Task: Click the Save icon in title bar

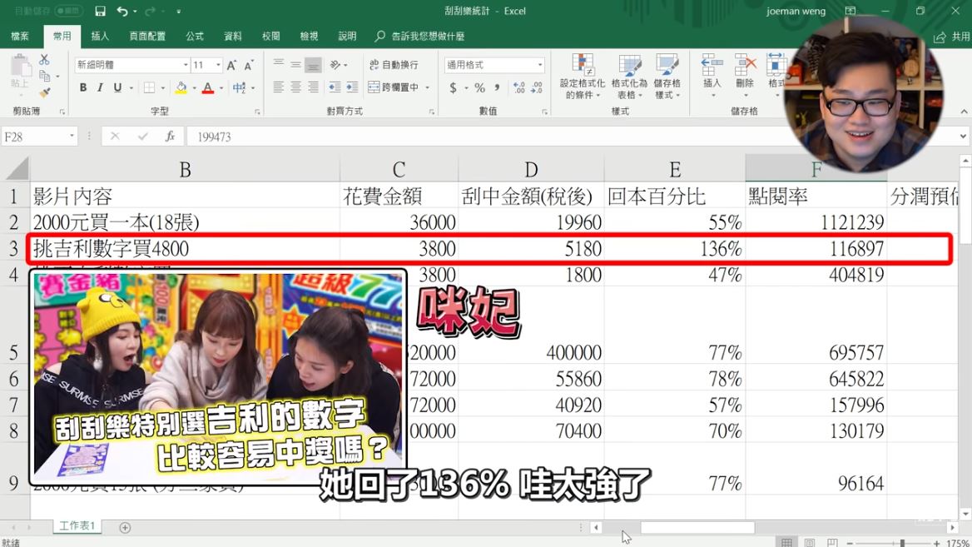Action: (x=100, y=12)
